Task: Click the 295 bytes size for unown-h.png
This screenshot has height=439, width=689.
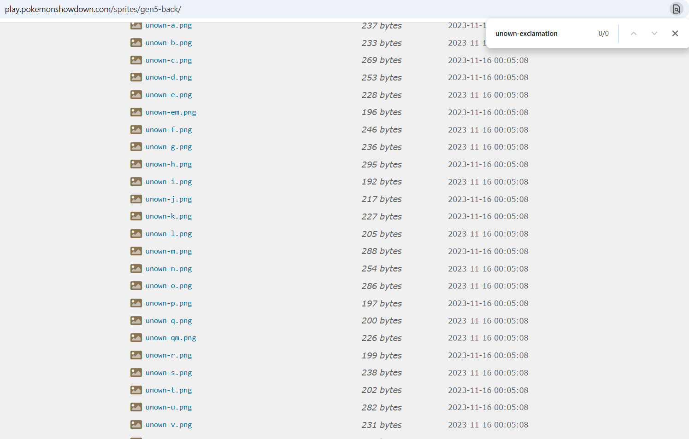Action: 382,165
